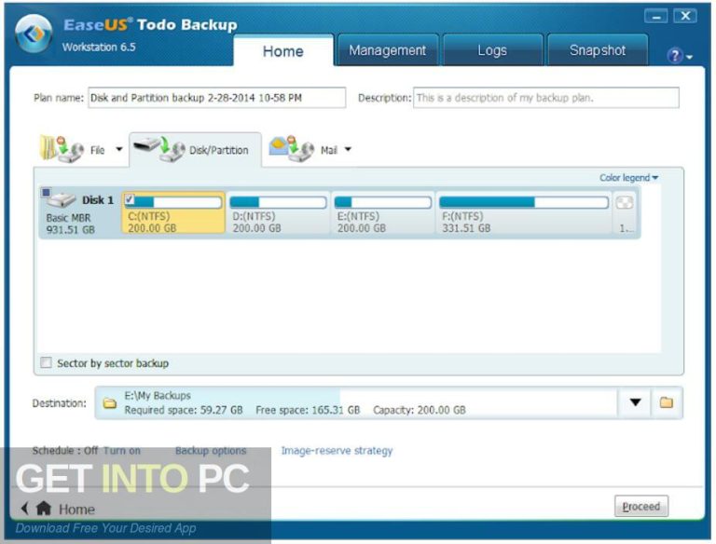Click the D: partition usage bar
This screenshot has width=716, height=544.
[278, 202]
